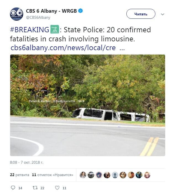The width and height of the screenshot is (175, 194).
Task: Click the reply speech bubble icon
Action: click(13, 188)
